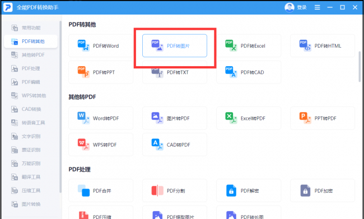This screenshot has height=219, width=364.
Task: Click the main content vertical scrollbar
Action: [360, 67]
